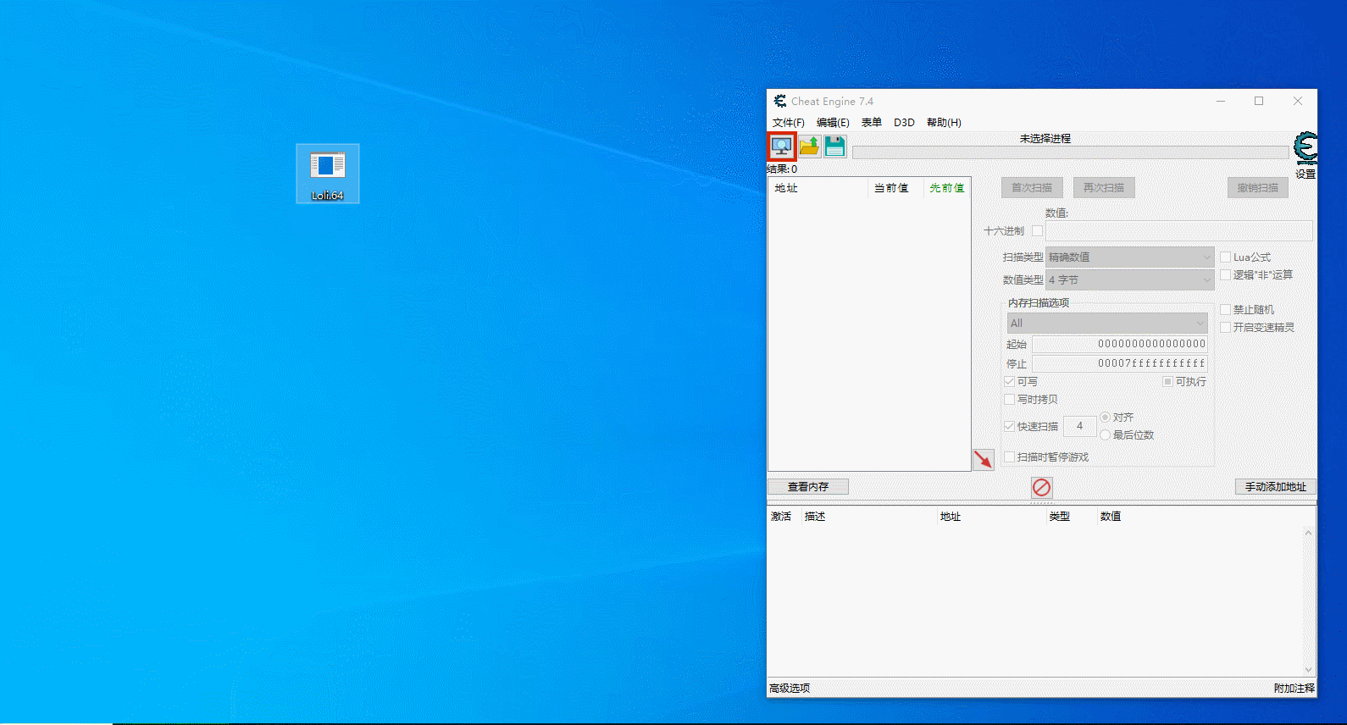Open the 帮助(H) menu
This screenshot has height=725, width=1347.
point(944,123)
